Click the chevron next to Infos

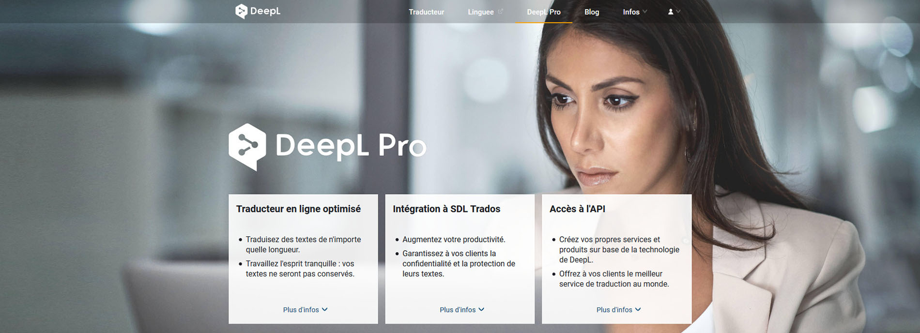(645, 12)
